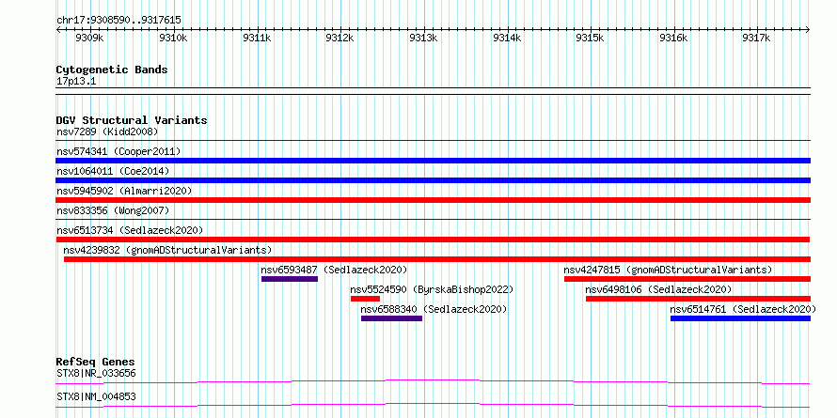The width and height of the screenshot is (837, 418).
Task: Click the 9309k ruler tick label
Action: (90, 38)
